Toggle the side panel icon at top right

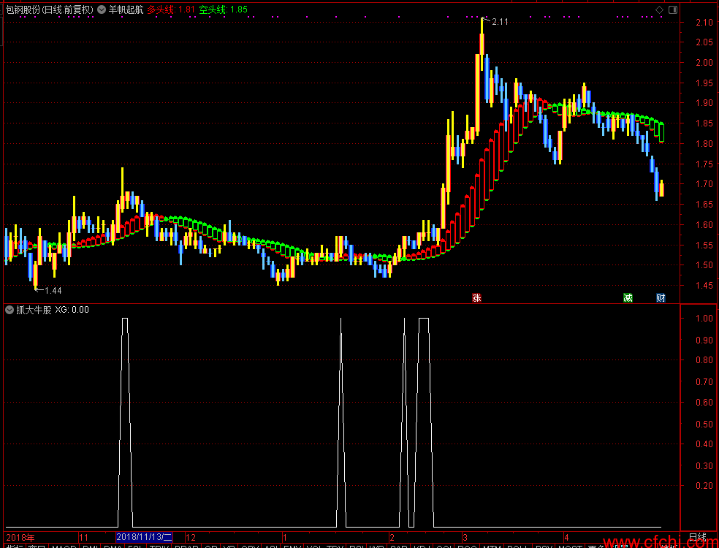coord(673,9)
